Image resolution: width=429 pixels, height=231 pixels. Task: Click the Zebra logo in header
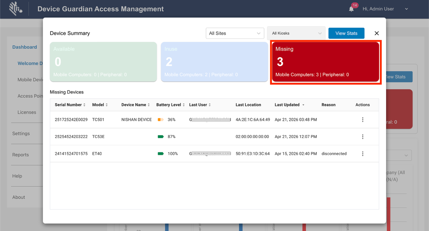pos(16,9)
